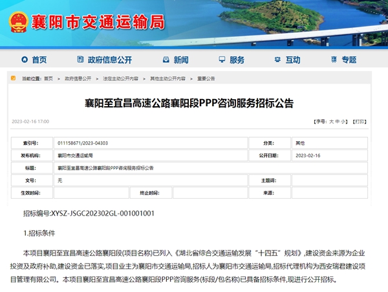Click the document icon beside 政府信息公开
This screenshot has height=292, width=388.
click(x=80, y=59)
